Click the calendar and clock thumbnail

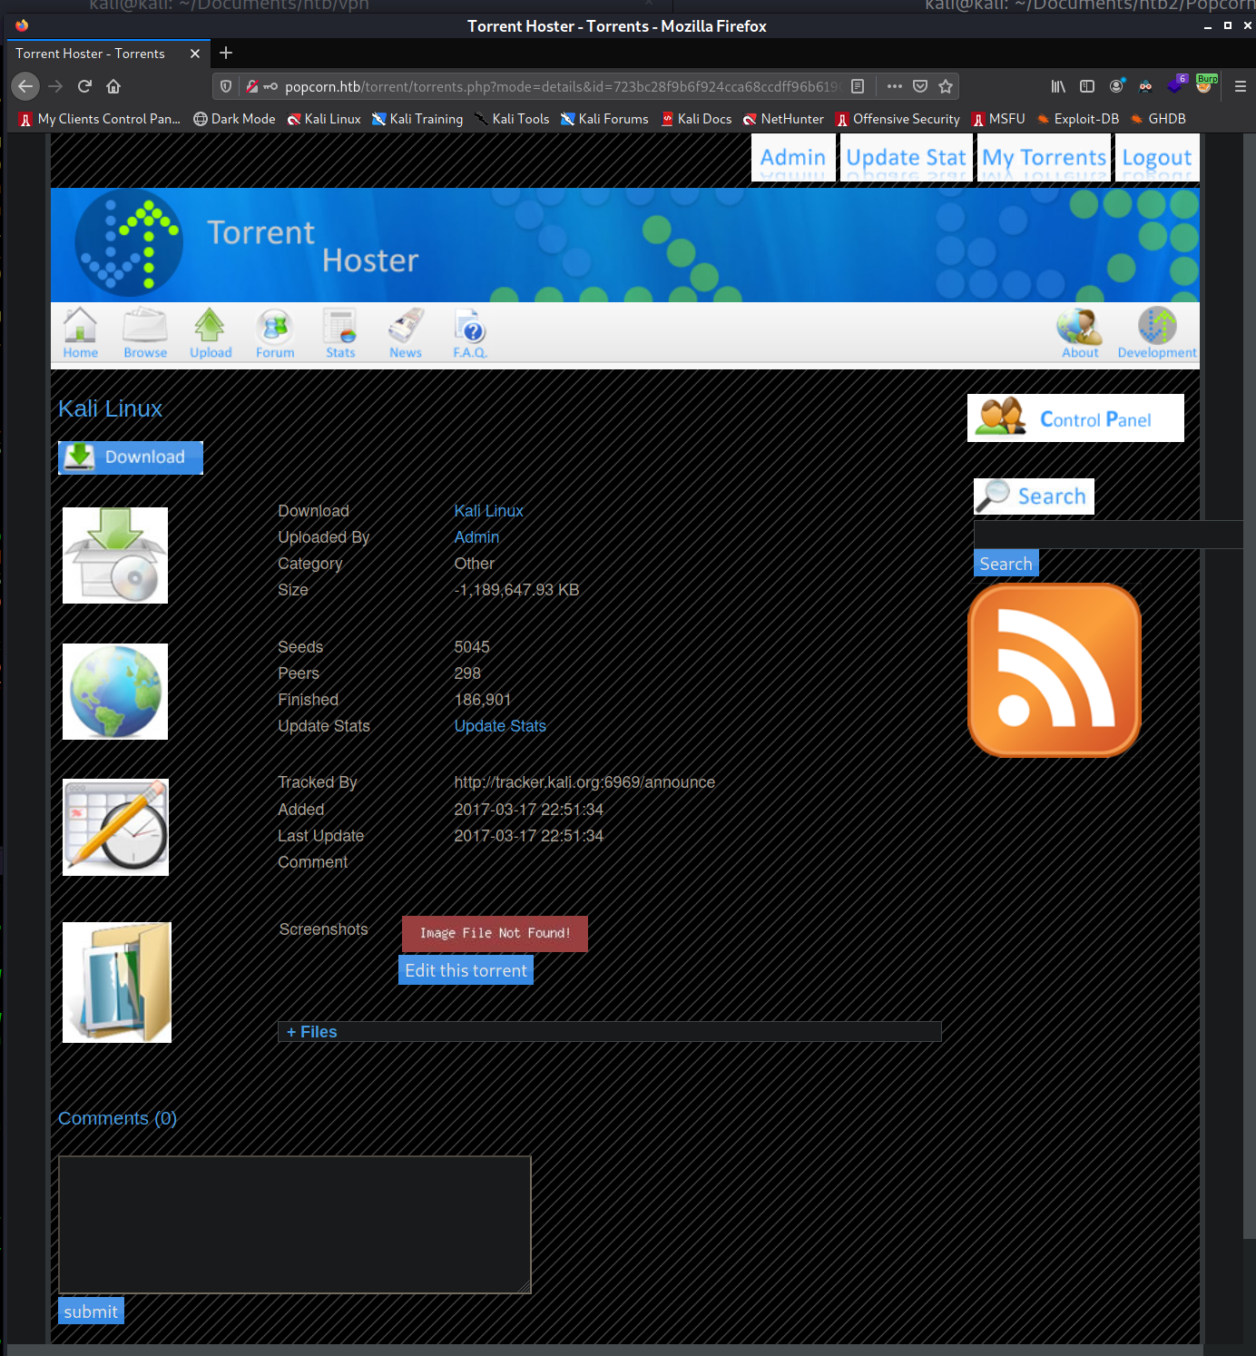point(115,827)
